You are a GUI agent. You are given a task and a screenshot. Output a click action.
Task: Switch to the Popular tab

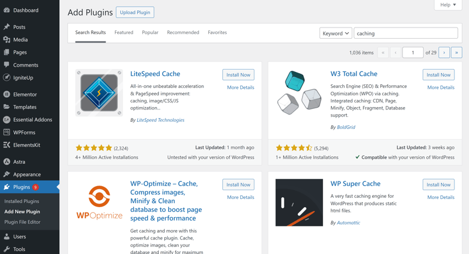[x=150, y=32]
